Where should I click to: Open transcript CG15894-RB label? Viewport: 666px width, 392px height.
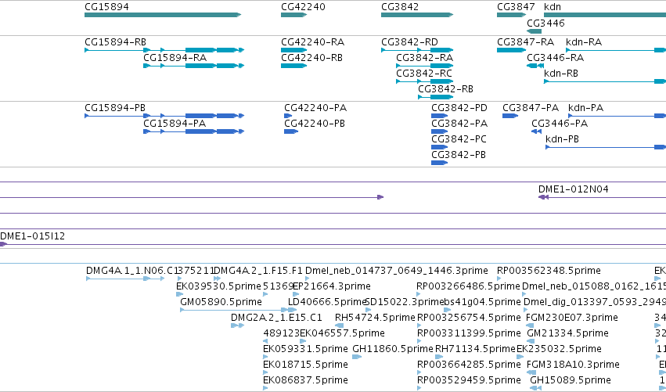point(116,42)
